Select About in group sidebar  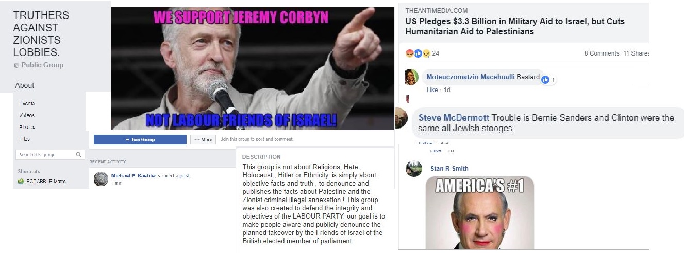(x=25, y=85)
